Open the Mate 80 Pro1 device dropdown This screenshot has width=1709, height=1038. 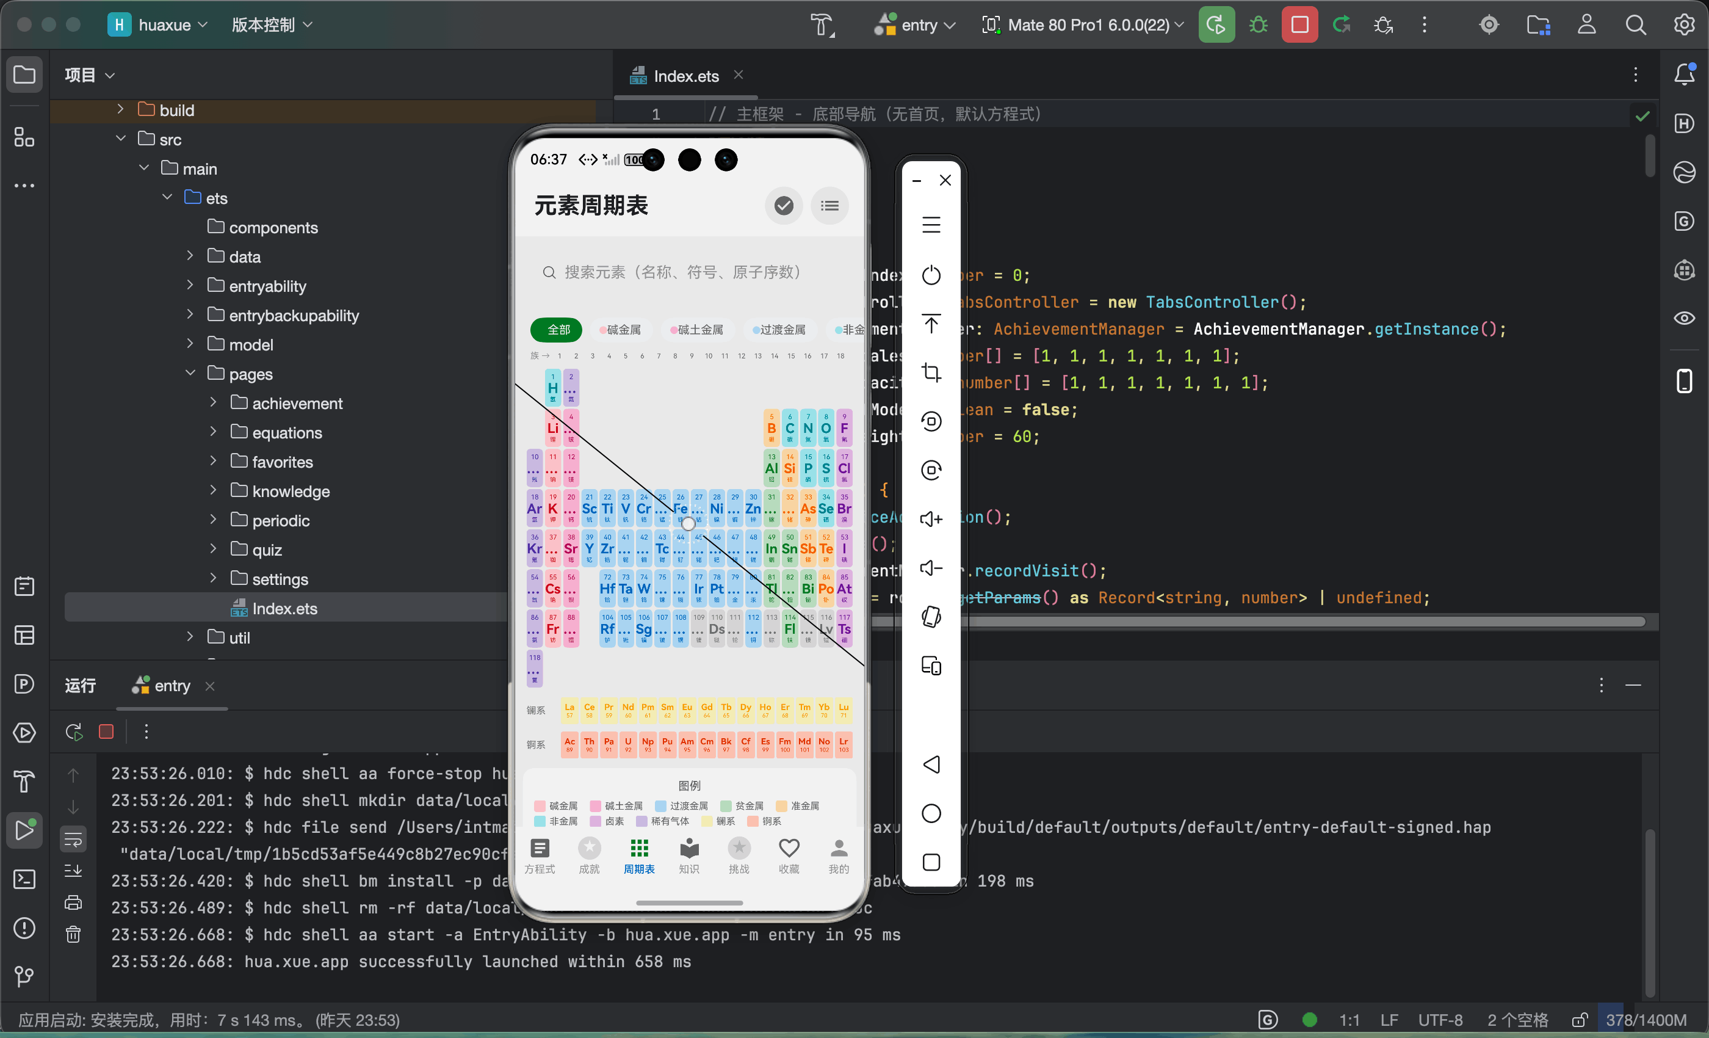tap(1082, 25)
